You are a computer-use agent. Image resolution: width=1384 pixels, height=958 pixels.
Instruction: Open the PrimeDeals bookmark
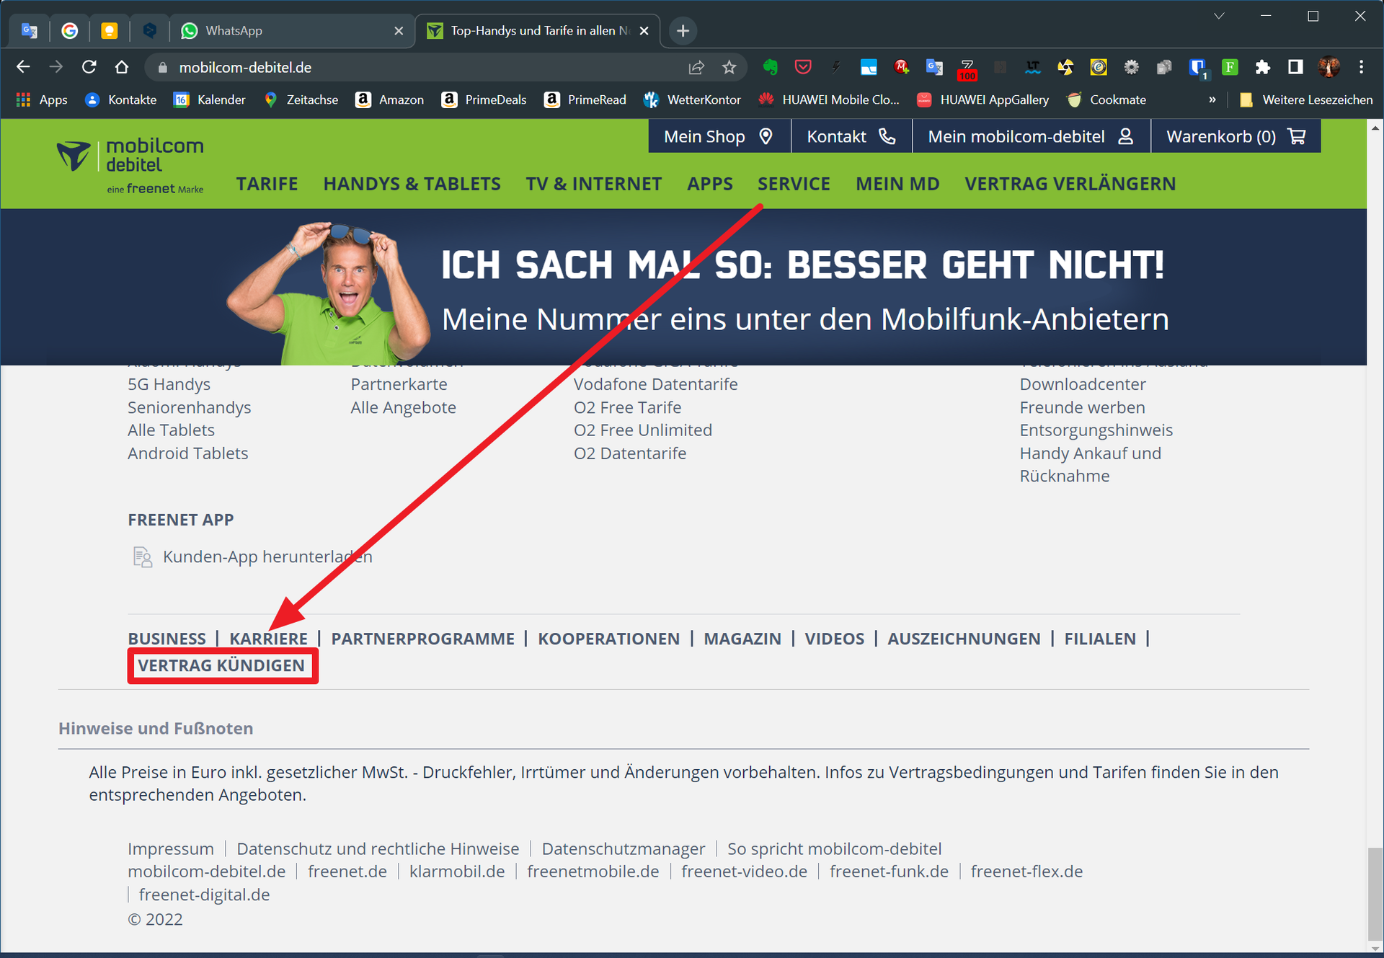coord(484,99)
